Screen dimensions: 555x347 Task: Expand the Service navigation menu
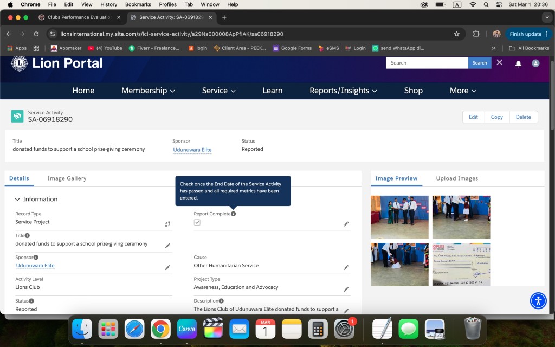click(x=219, y=91)
